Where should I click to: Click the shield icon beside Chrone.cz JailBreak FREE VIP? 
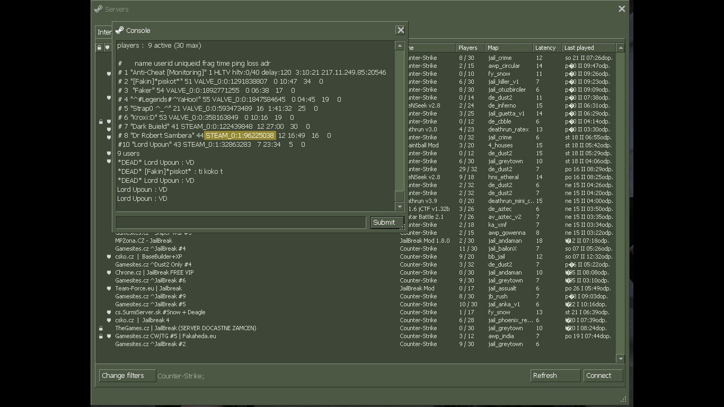point(109,272)
